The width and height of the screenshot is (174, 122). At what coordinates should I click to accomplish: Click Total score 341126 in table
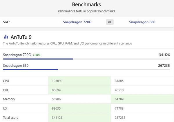[57, 118]
